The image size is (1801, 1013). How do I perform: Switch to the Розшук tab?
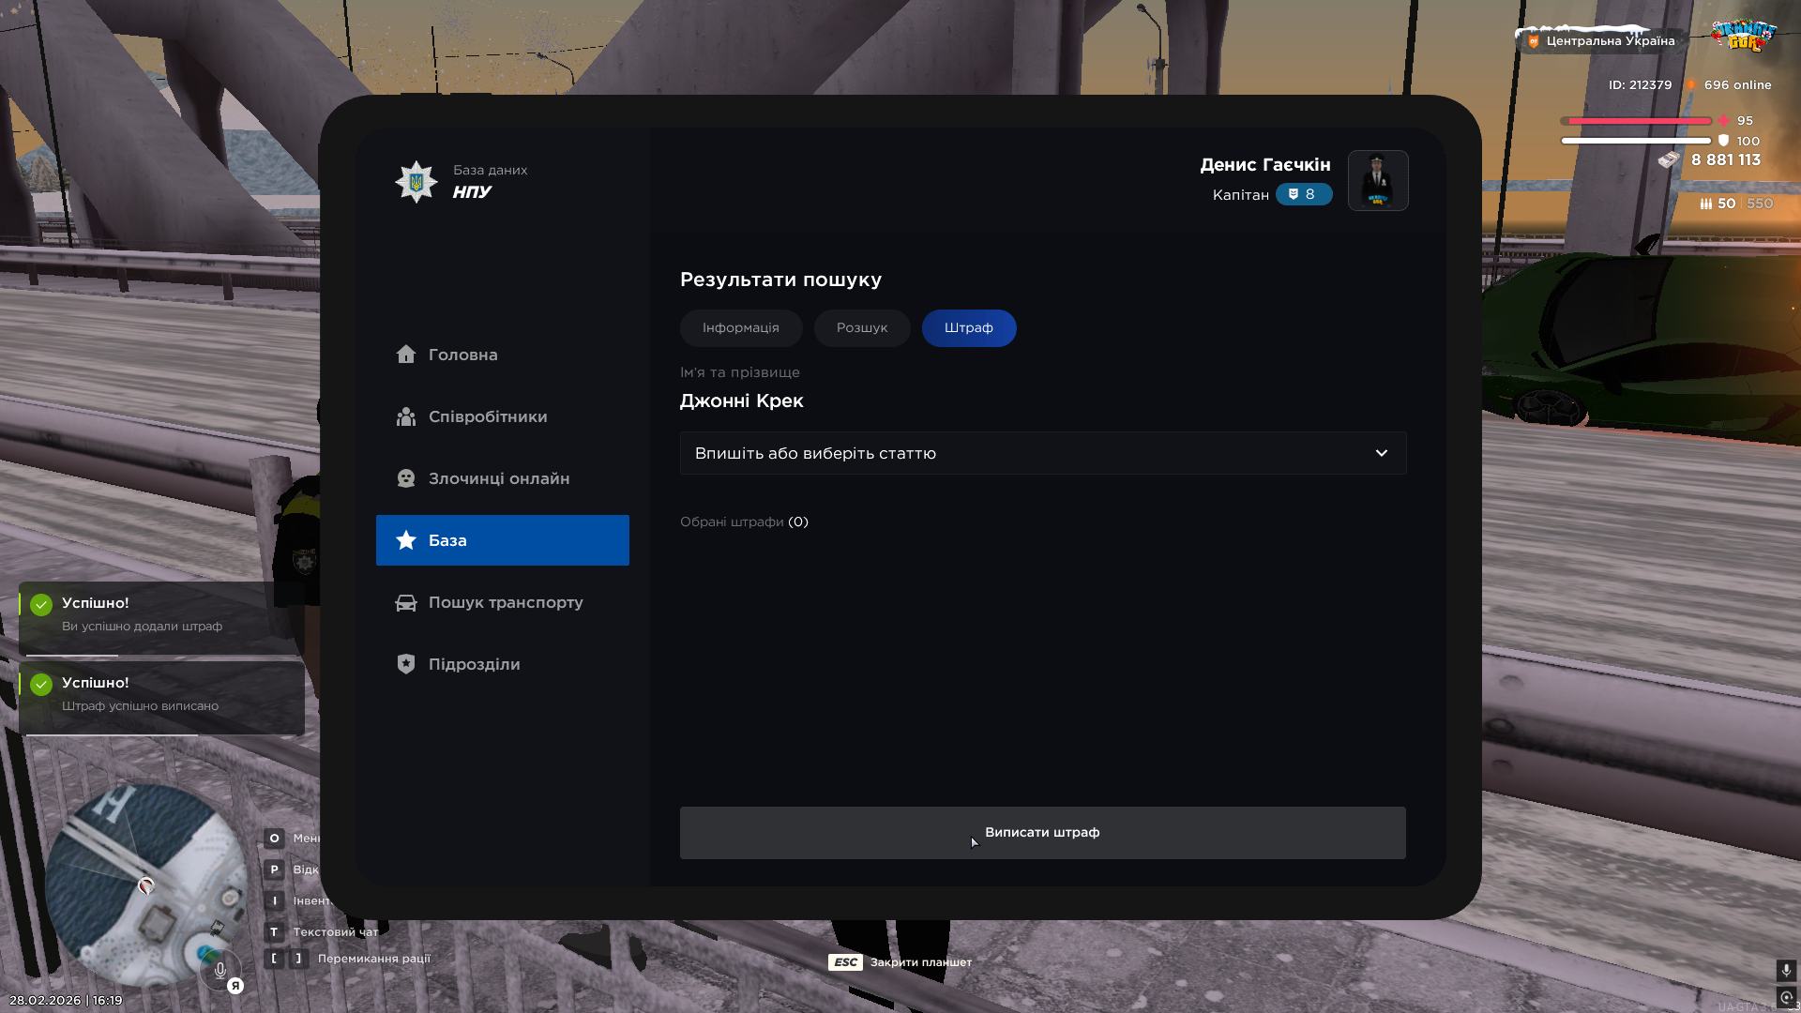click(x=861, y=328)
